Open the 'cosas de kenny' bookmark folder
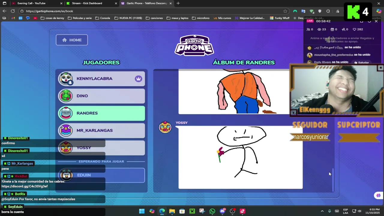384x216 pixels. point(52,18)
